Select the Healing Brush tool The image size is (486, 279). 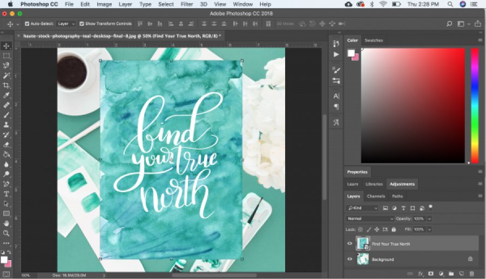(x=6, y=105)
